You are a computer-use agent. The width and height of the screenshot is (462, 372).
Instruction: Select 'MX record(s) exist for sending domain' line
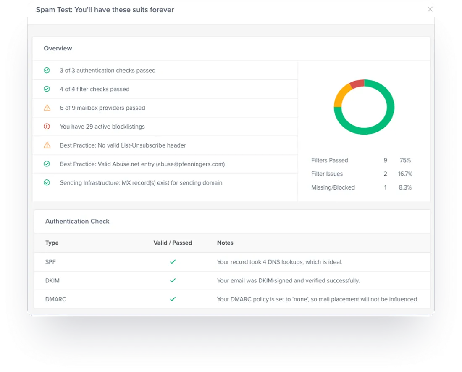(x=141, y=183)
